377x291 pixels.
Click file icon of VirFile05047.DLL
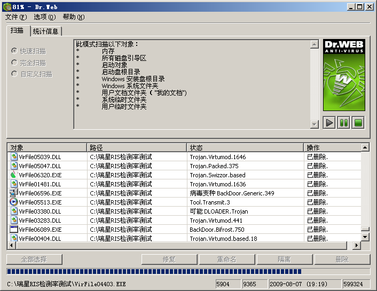pos(14,166)
